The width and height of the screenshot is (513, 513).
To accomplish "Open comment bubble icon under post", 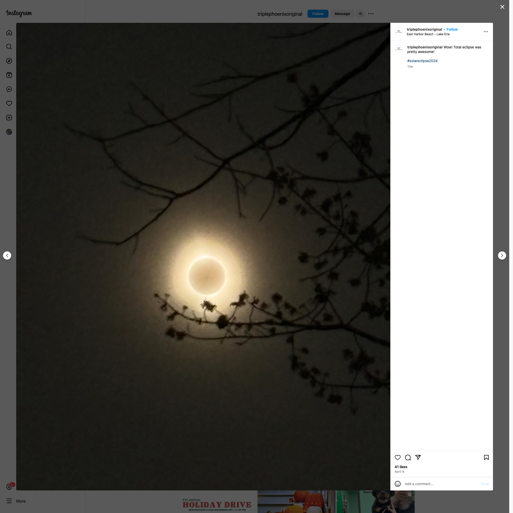I will [408, 457].
